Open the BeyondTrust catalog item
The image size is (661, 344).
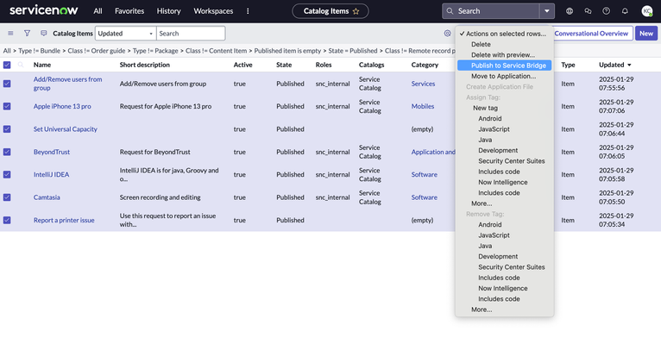[x=52, y=152]
